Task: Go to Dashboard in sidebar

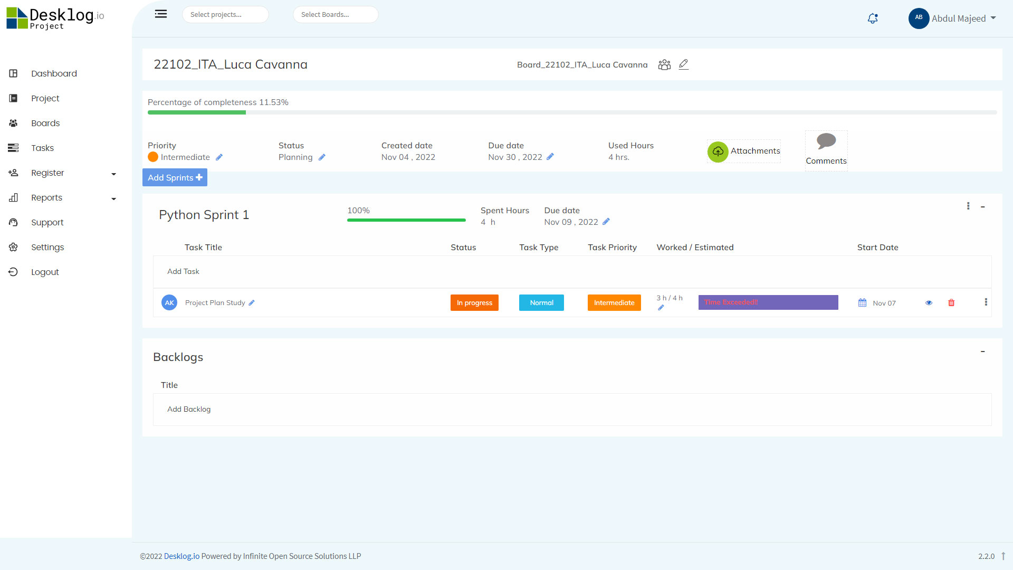Action: [x=54, y=74]
